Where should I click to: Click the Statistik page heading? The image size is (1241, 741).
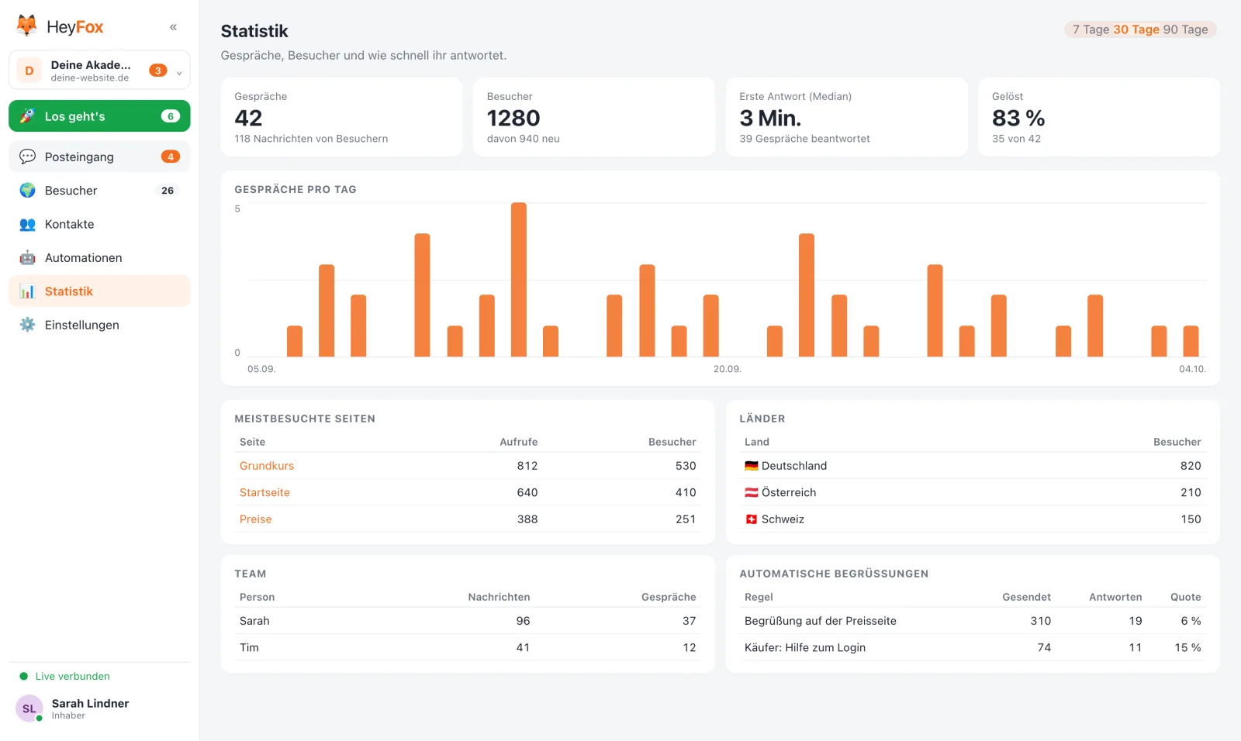coord(254,31)
